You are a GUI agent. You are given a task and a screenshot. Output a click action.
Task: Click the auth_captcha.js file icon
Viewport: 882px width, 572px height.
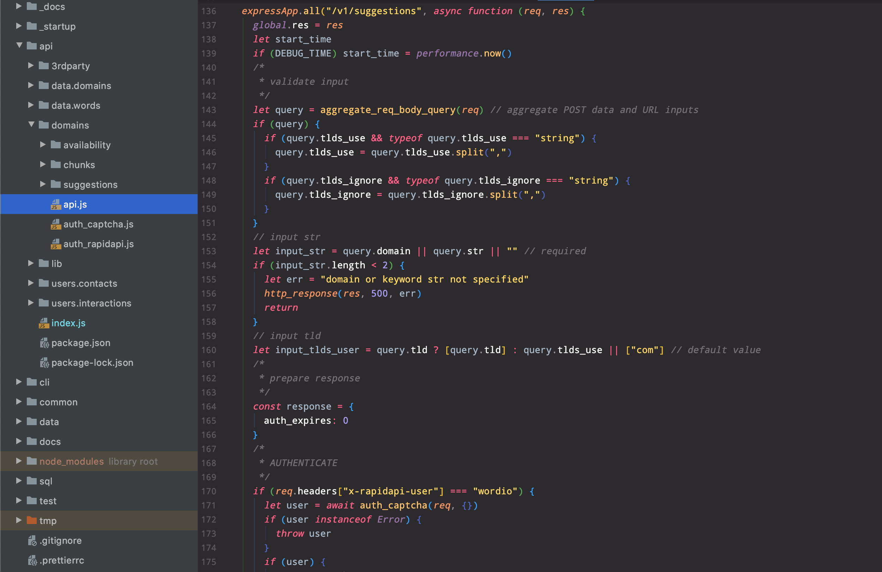pos(56,224)
